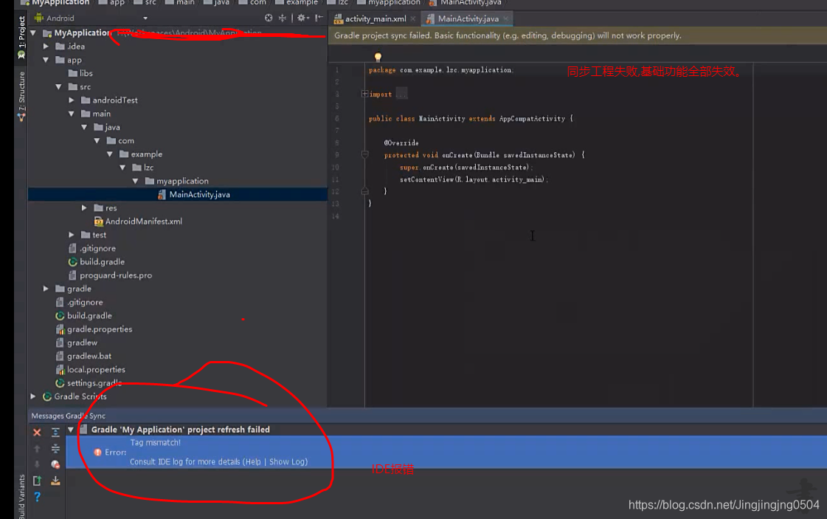Open the Project panel gear settings menu
Screen dimensions: 827x519
pyautogui.click(x=302, y=18)
